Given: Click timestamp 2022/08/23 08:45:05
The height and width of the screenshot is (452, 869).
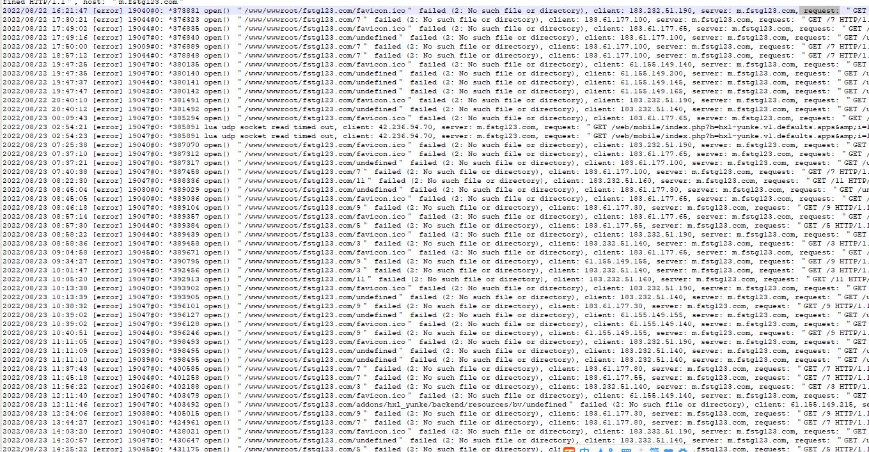Looking at the screenshot, I should click(x=45, y=199).
